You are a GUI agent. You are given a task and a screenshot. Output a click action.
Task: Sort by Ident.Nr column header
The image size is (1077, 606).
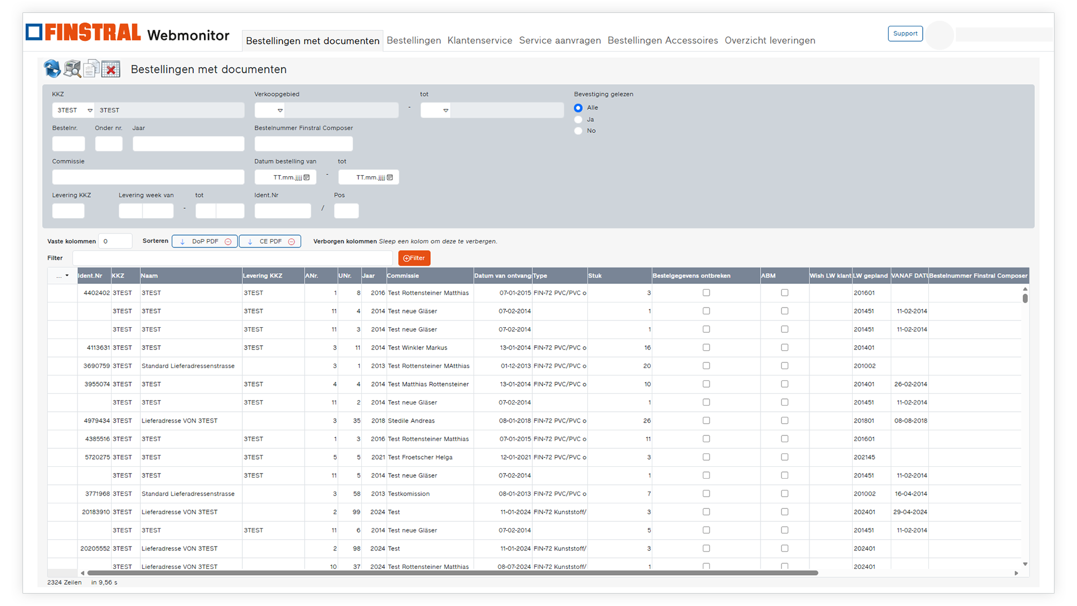click(94, 276)
